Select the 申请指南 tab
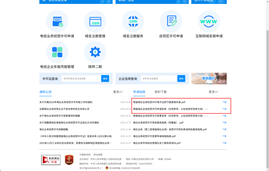 click(139, 92)
